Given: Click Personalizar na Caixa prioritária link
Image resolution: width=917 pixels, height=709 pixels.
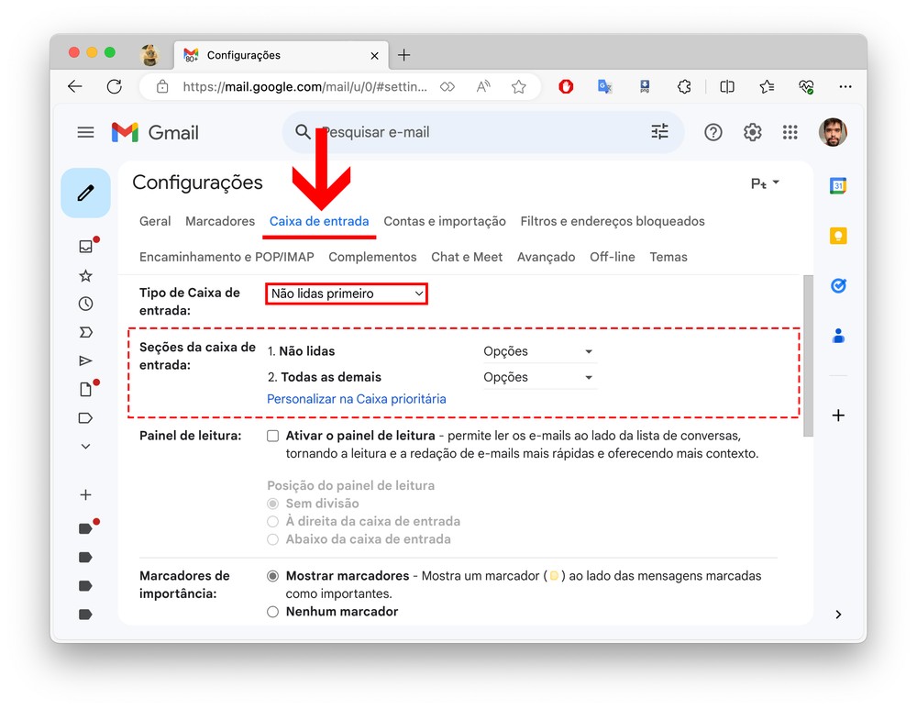Looking at the screenshot, I should [356, 399].
